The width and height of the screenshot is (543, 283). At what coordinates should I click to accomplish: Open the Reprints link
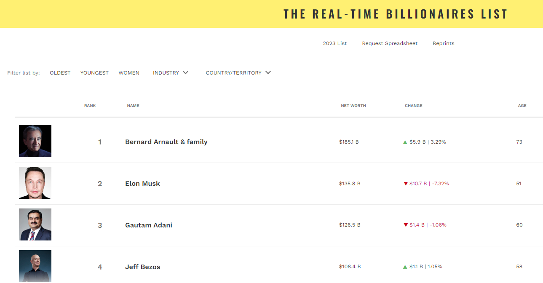pyautogui.click(x=444, y=43)
